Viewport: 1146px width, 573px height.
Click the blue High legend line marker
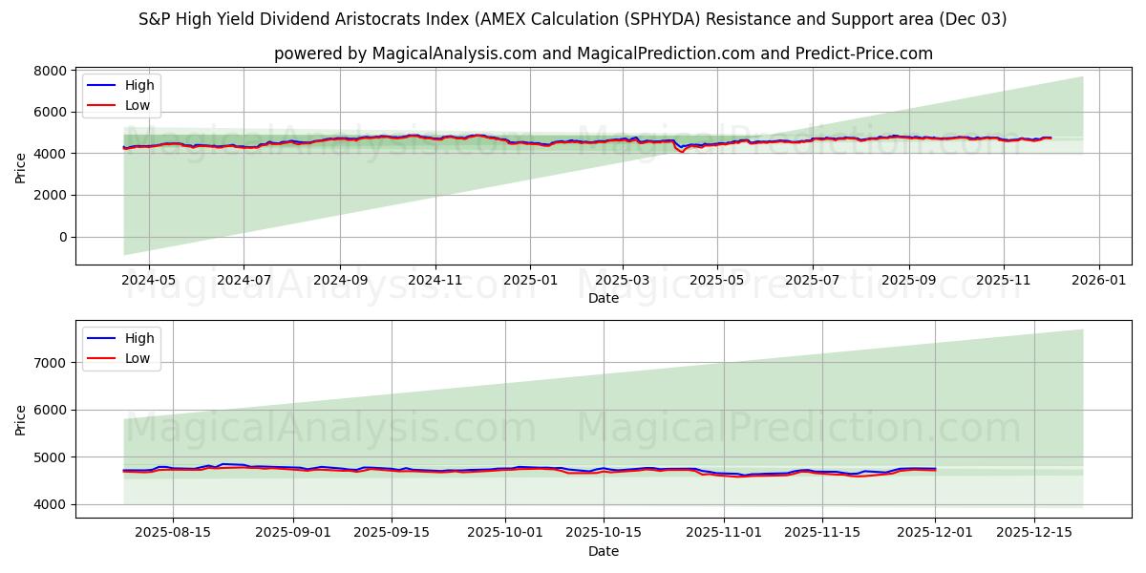click(102, 85)
